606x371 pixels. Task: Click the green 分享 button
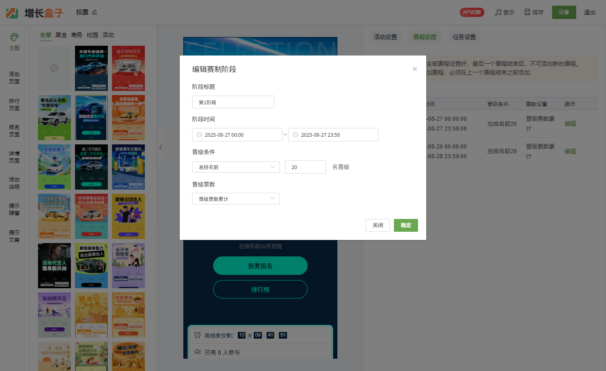click(563, 12)
